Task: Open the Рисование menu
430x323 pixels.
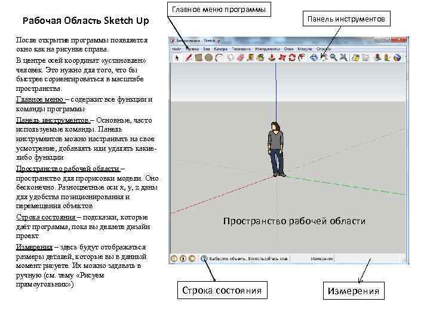Action: click(241, 49)
